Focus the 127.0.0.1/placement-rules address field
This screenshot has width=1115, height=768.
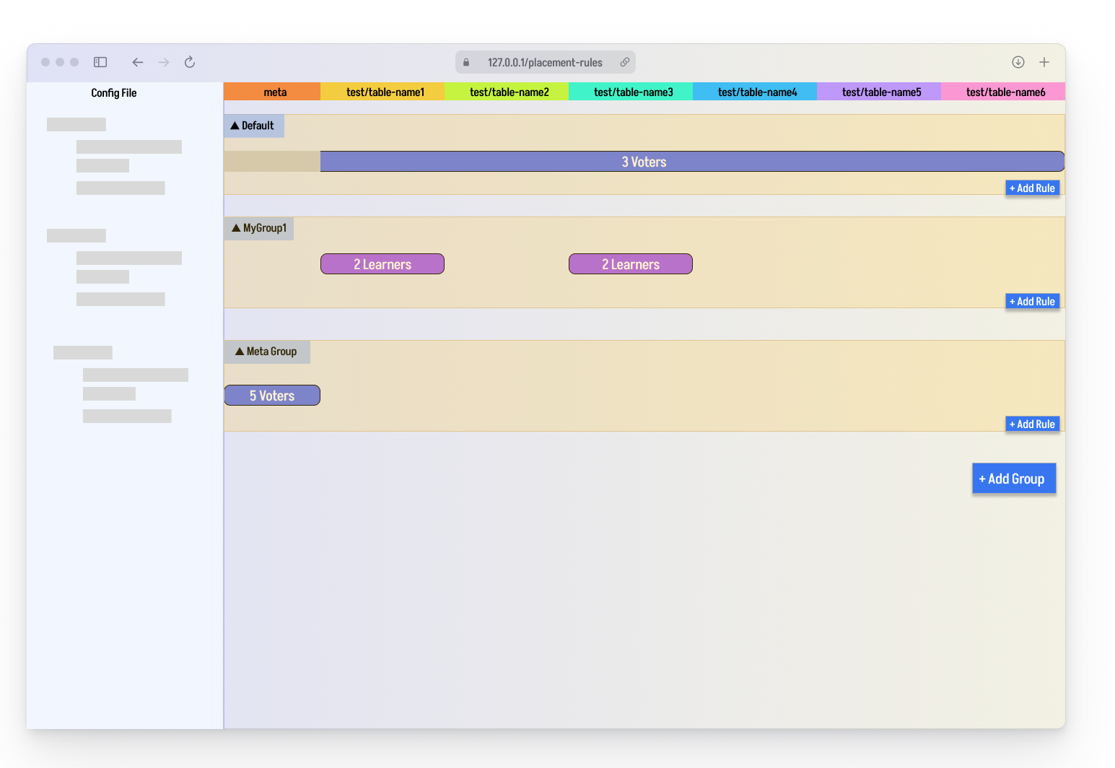click(546, 63)
